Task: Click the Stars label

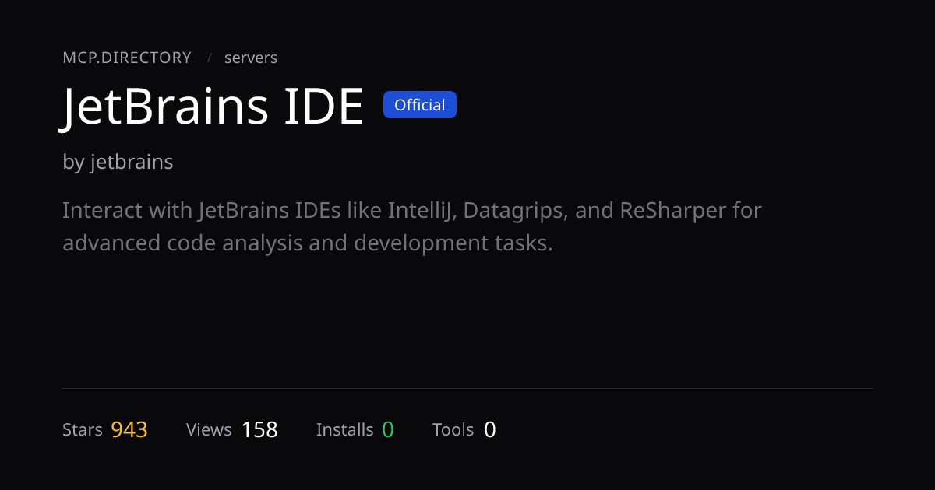Action: point(83,429)
